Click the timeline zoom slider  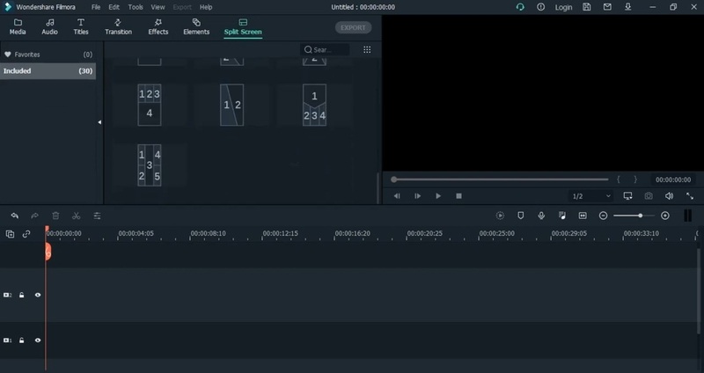[640, 216]
